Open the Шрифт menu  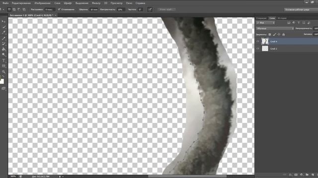point(68,3)
